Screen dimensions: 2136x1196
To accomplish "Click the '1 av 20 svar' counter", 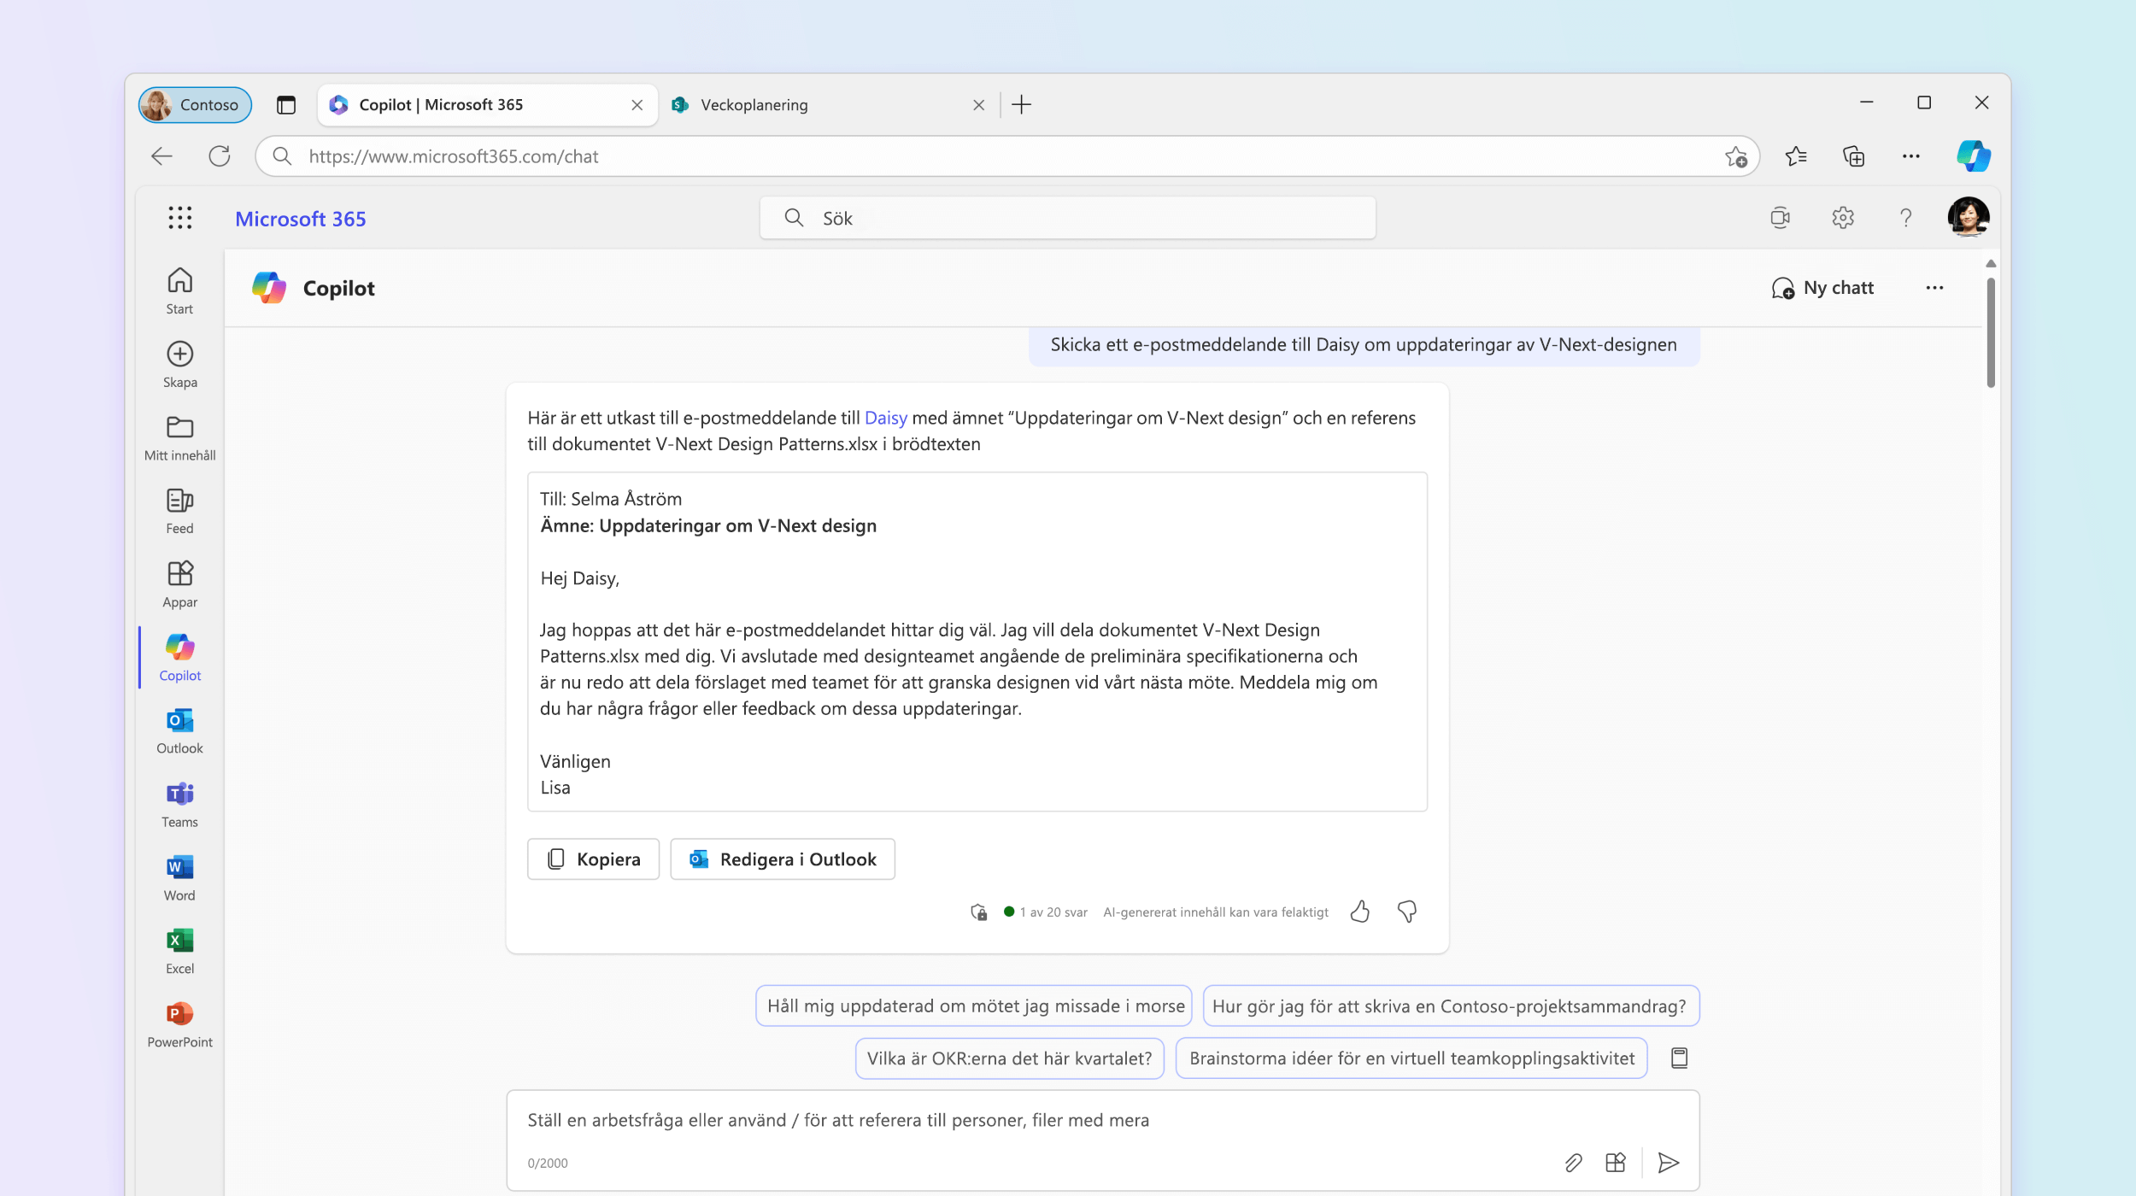I will click(x=1053, y=912).
